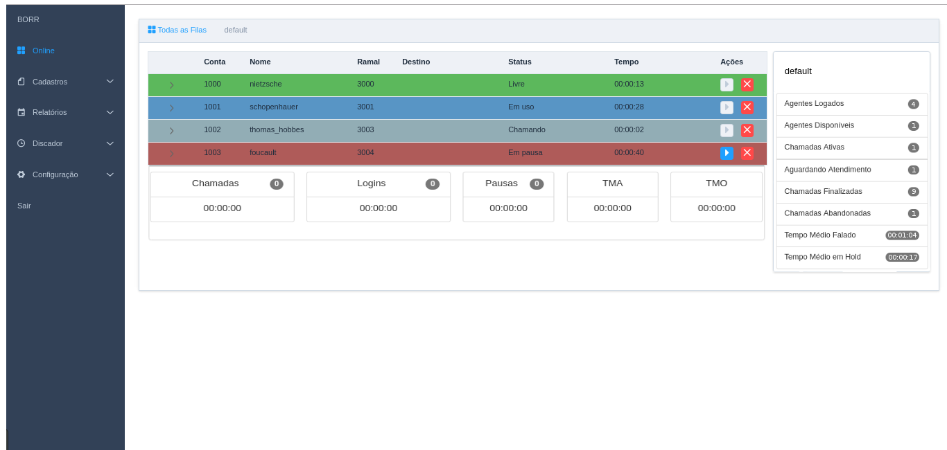Expand row details for account 1001
Viewport: 947px width, 450px height.
(x=171, y=108)
